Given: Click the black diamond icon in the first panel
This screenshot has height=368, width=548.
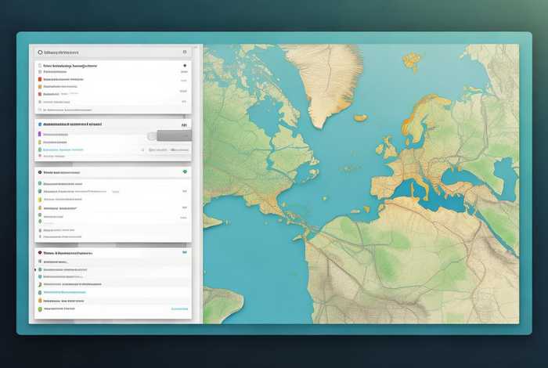Looking at the screenshot, I should pos(184,67).
